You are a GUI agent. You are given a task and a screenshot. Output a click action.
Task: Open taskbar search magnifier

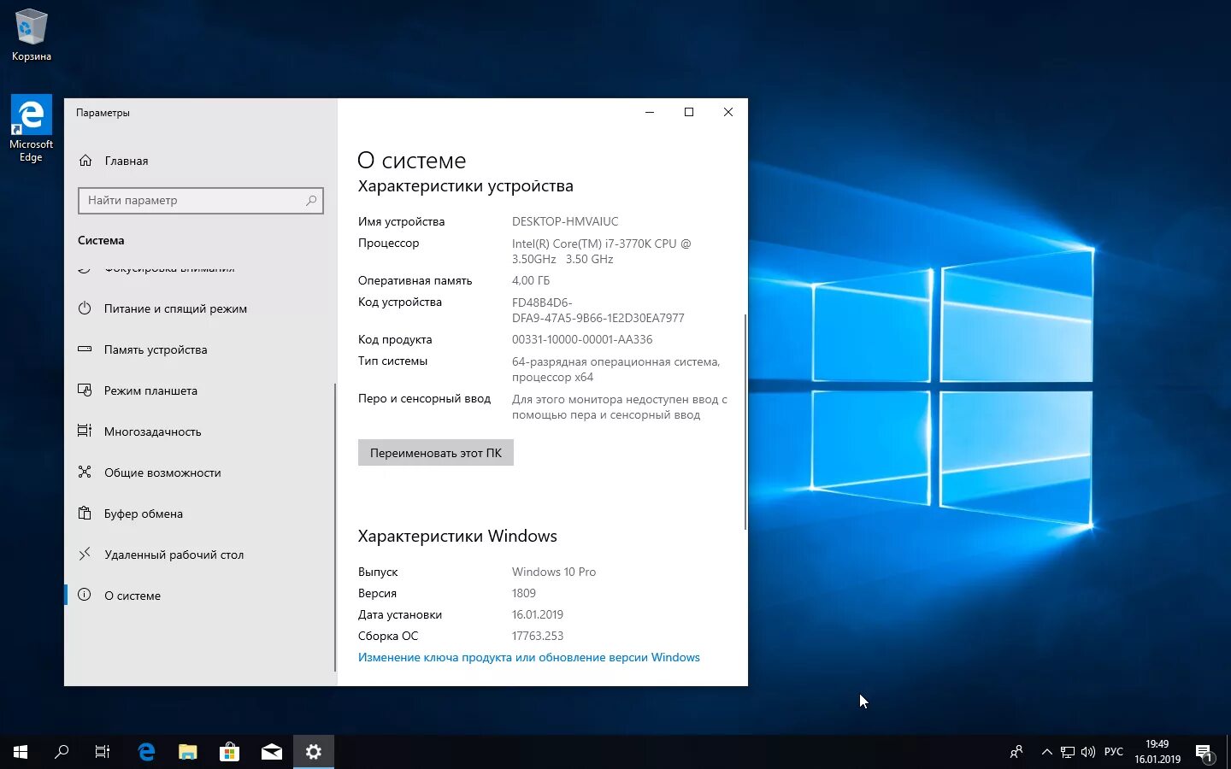pyautogui.click(x=62, y=752)
